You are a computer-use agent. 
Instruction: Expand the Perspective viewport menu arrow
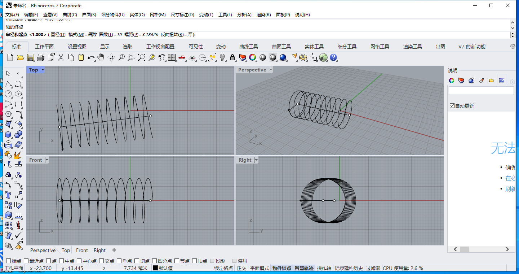270,70
